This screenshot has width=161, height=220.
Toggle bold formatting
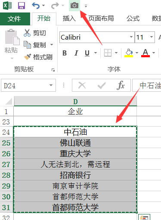point(65,53)
